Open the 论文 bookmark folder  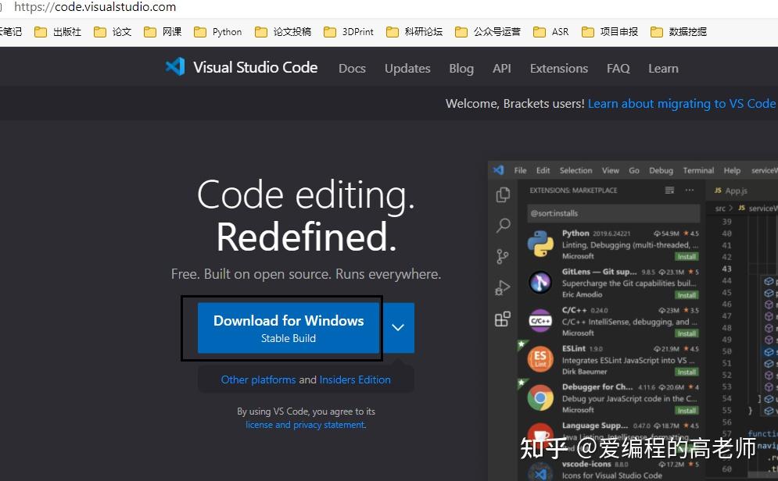tap(113, 32)
